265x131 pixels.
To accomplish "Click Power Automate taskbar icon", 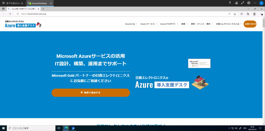I will [x=73, y=128].
